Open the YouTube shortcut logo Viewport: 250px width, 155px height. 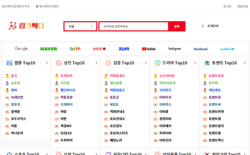pos(149,49)
